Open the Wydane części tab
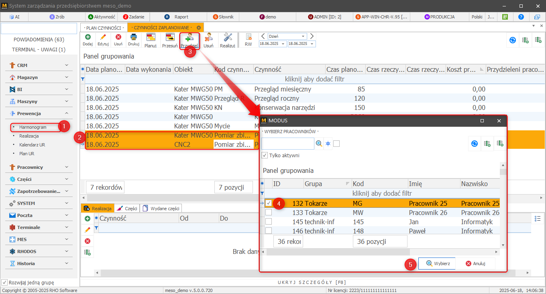 [x=161, y=208]
